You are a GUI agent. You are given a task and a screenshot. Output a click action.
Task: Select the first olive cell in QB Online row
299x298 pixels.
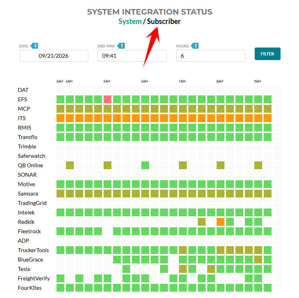coord(70,165)
